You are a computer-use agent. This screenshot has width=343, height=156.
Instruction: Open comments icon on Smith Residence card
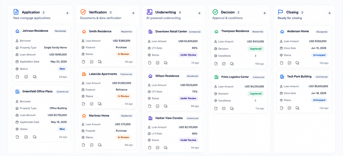[x=100, y=62]
